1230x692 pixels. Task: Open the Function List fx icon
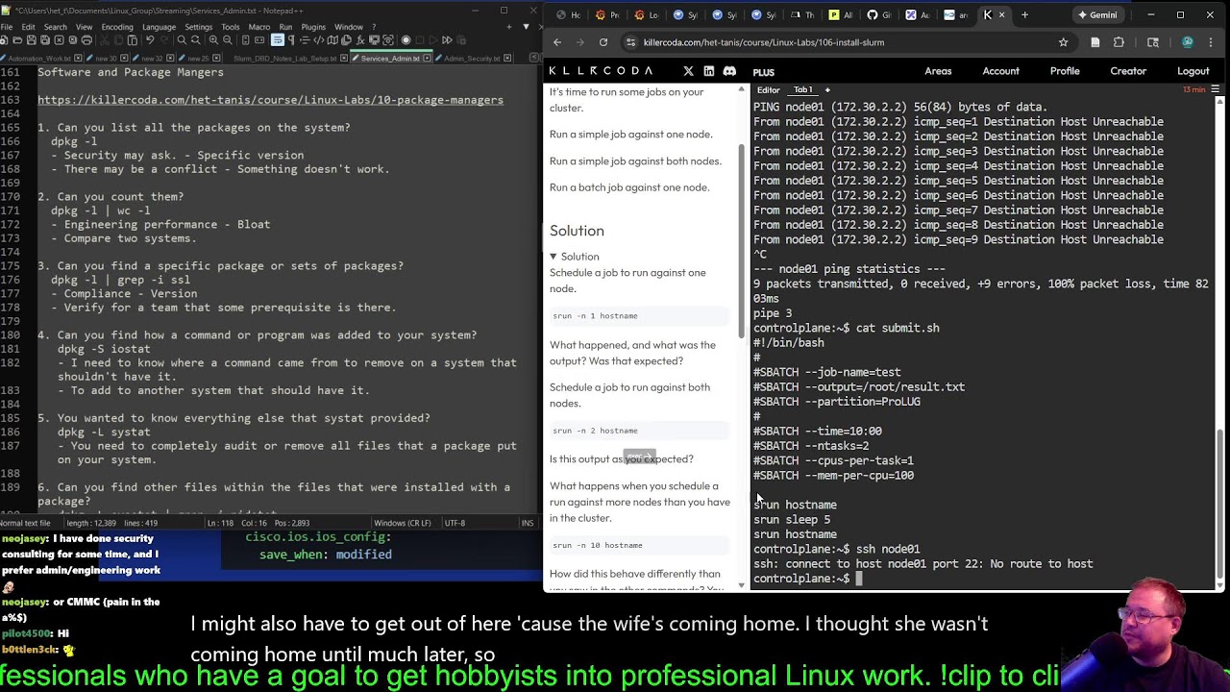(x=360, y=40)
